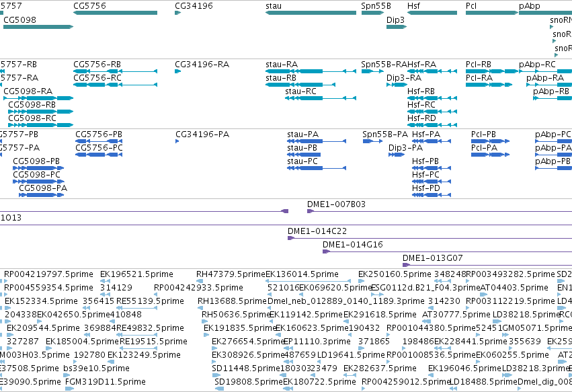
Task: Open EST AT30777.5prime
Action: pos(456,315)
